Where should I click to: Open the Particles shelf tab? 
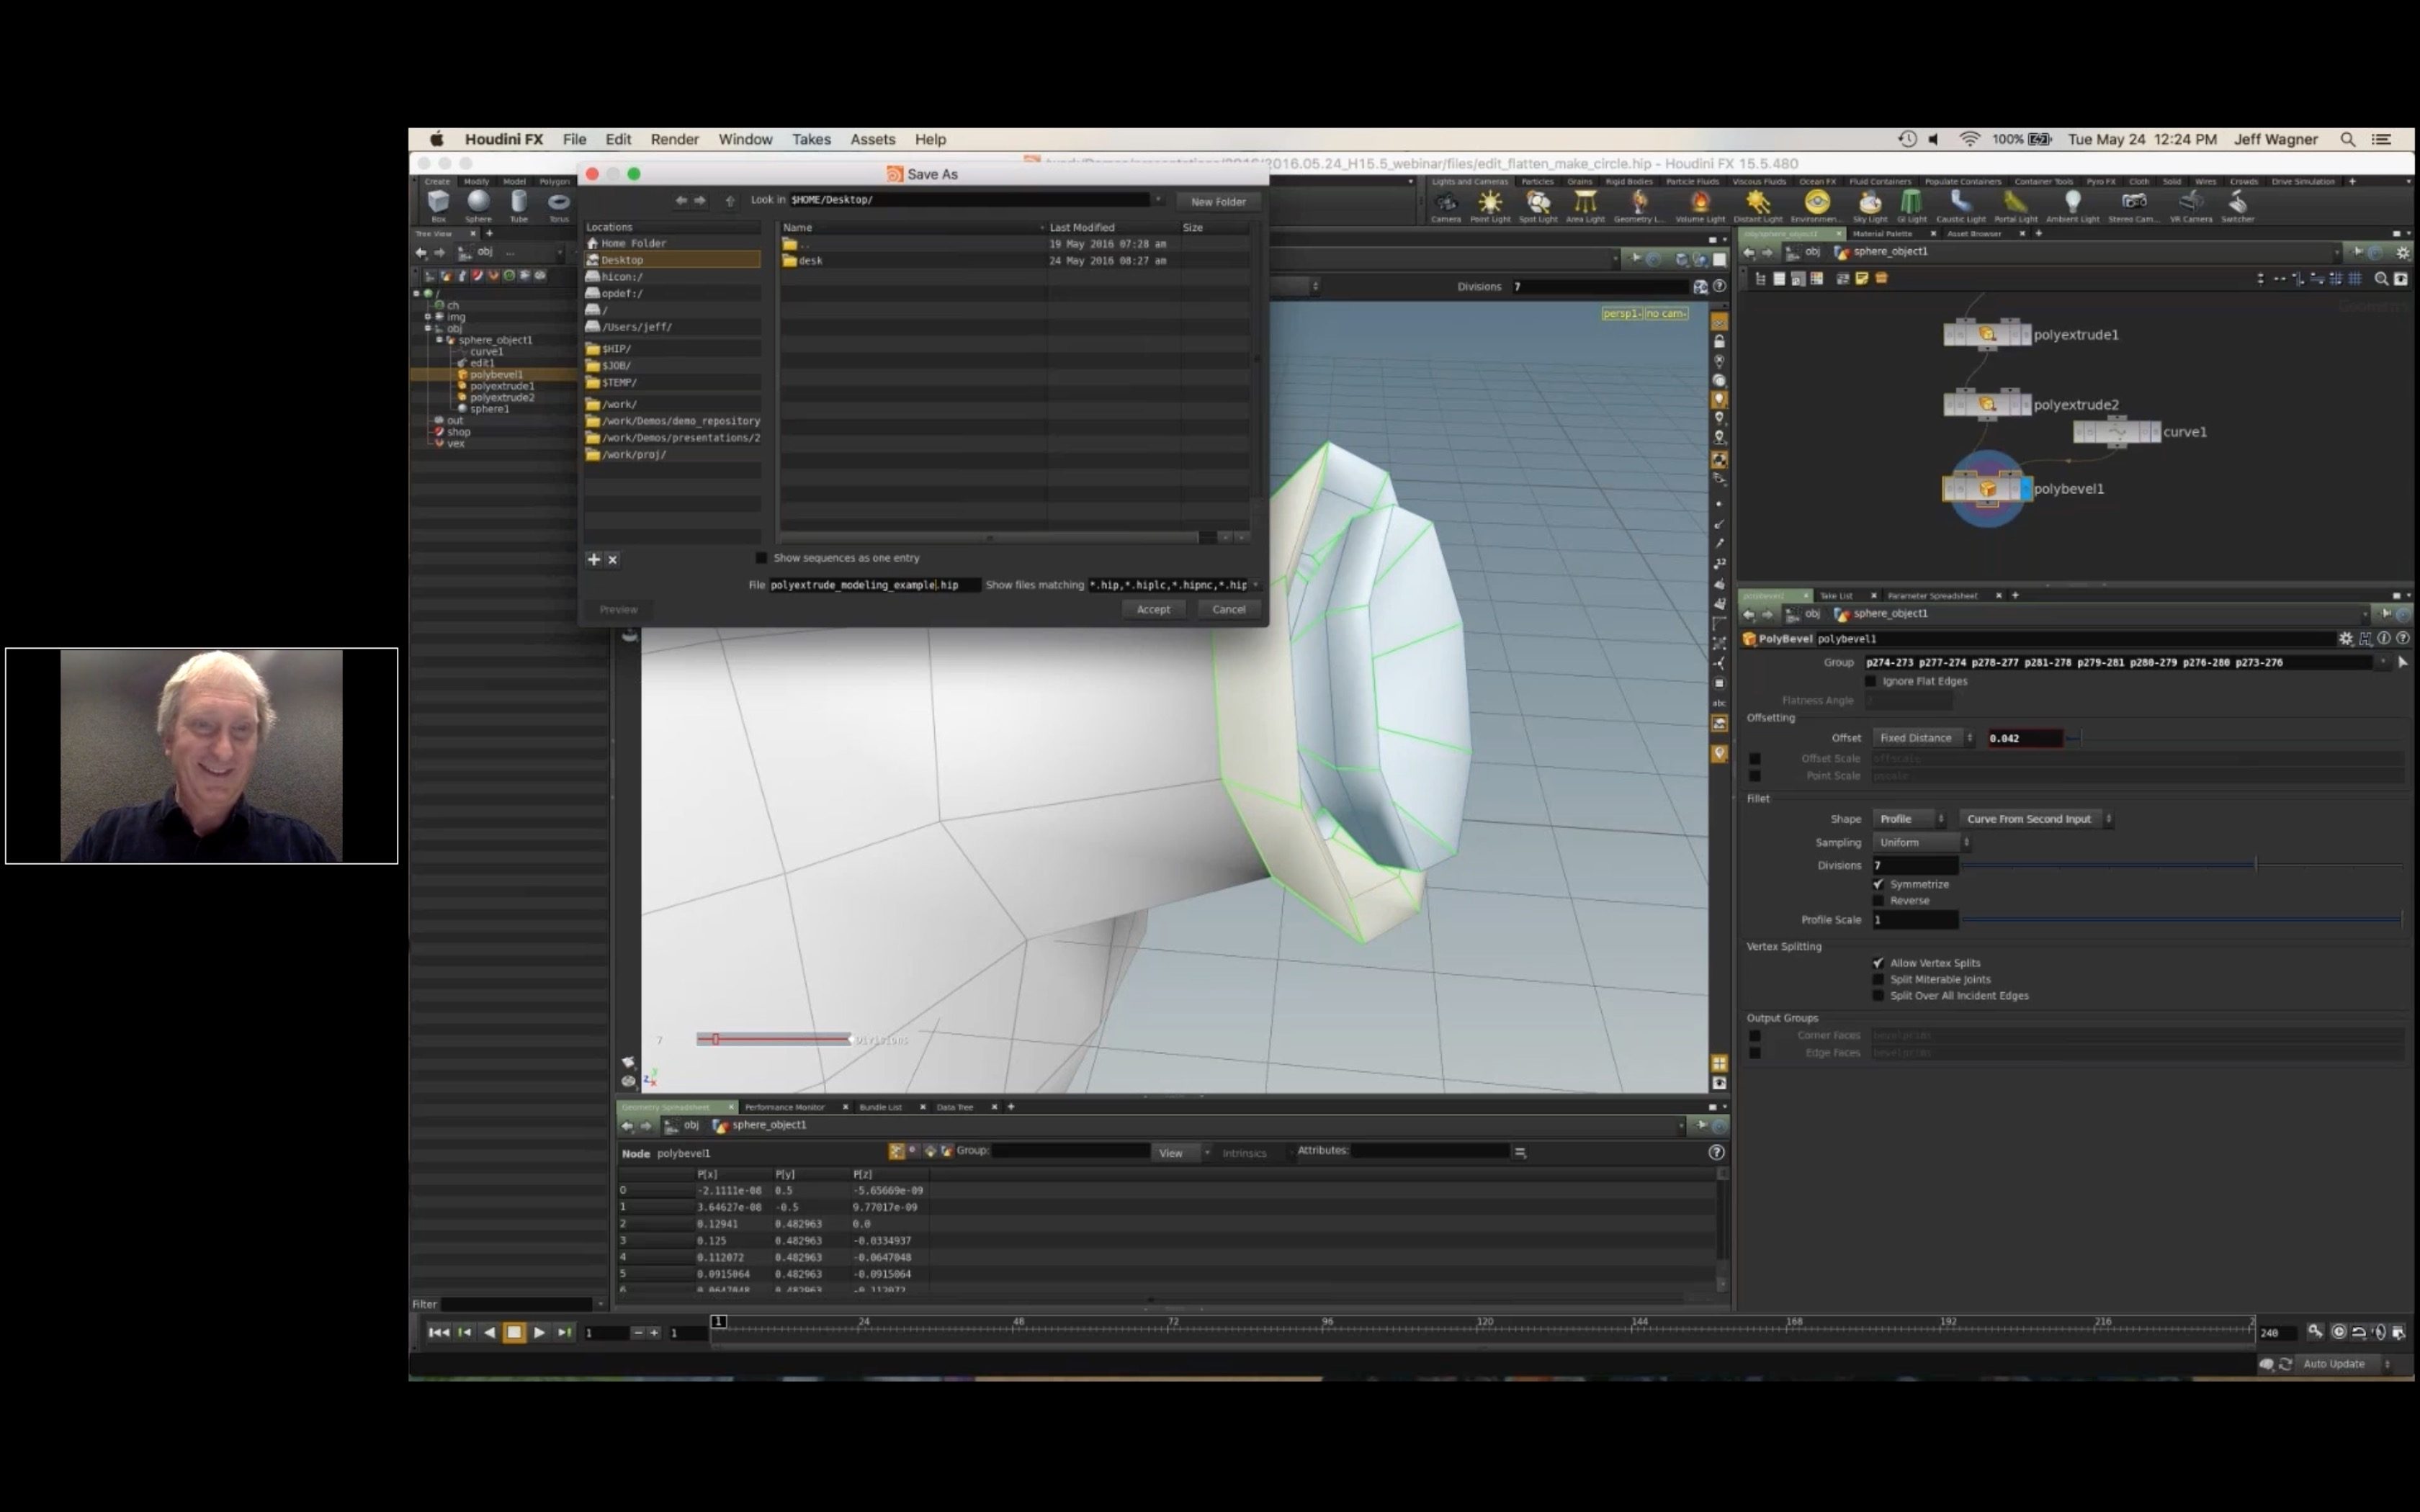pyautogui.click(x=1537, y=182)
